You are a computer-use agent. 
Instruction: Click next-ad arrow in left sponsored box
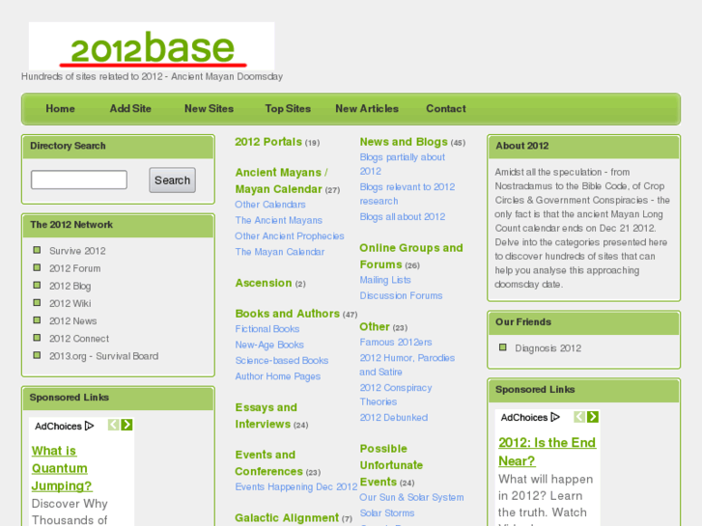coord(127,425)
